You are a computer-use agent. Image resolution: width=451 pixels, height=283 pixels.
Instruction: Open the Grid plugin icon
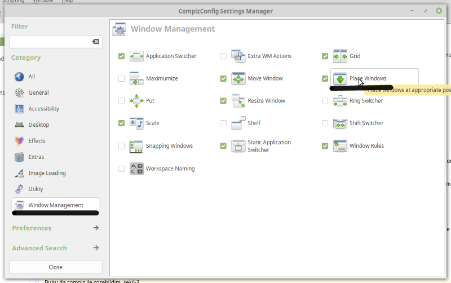340,56
